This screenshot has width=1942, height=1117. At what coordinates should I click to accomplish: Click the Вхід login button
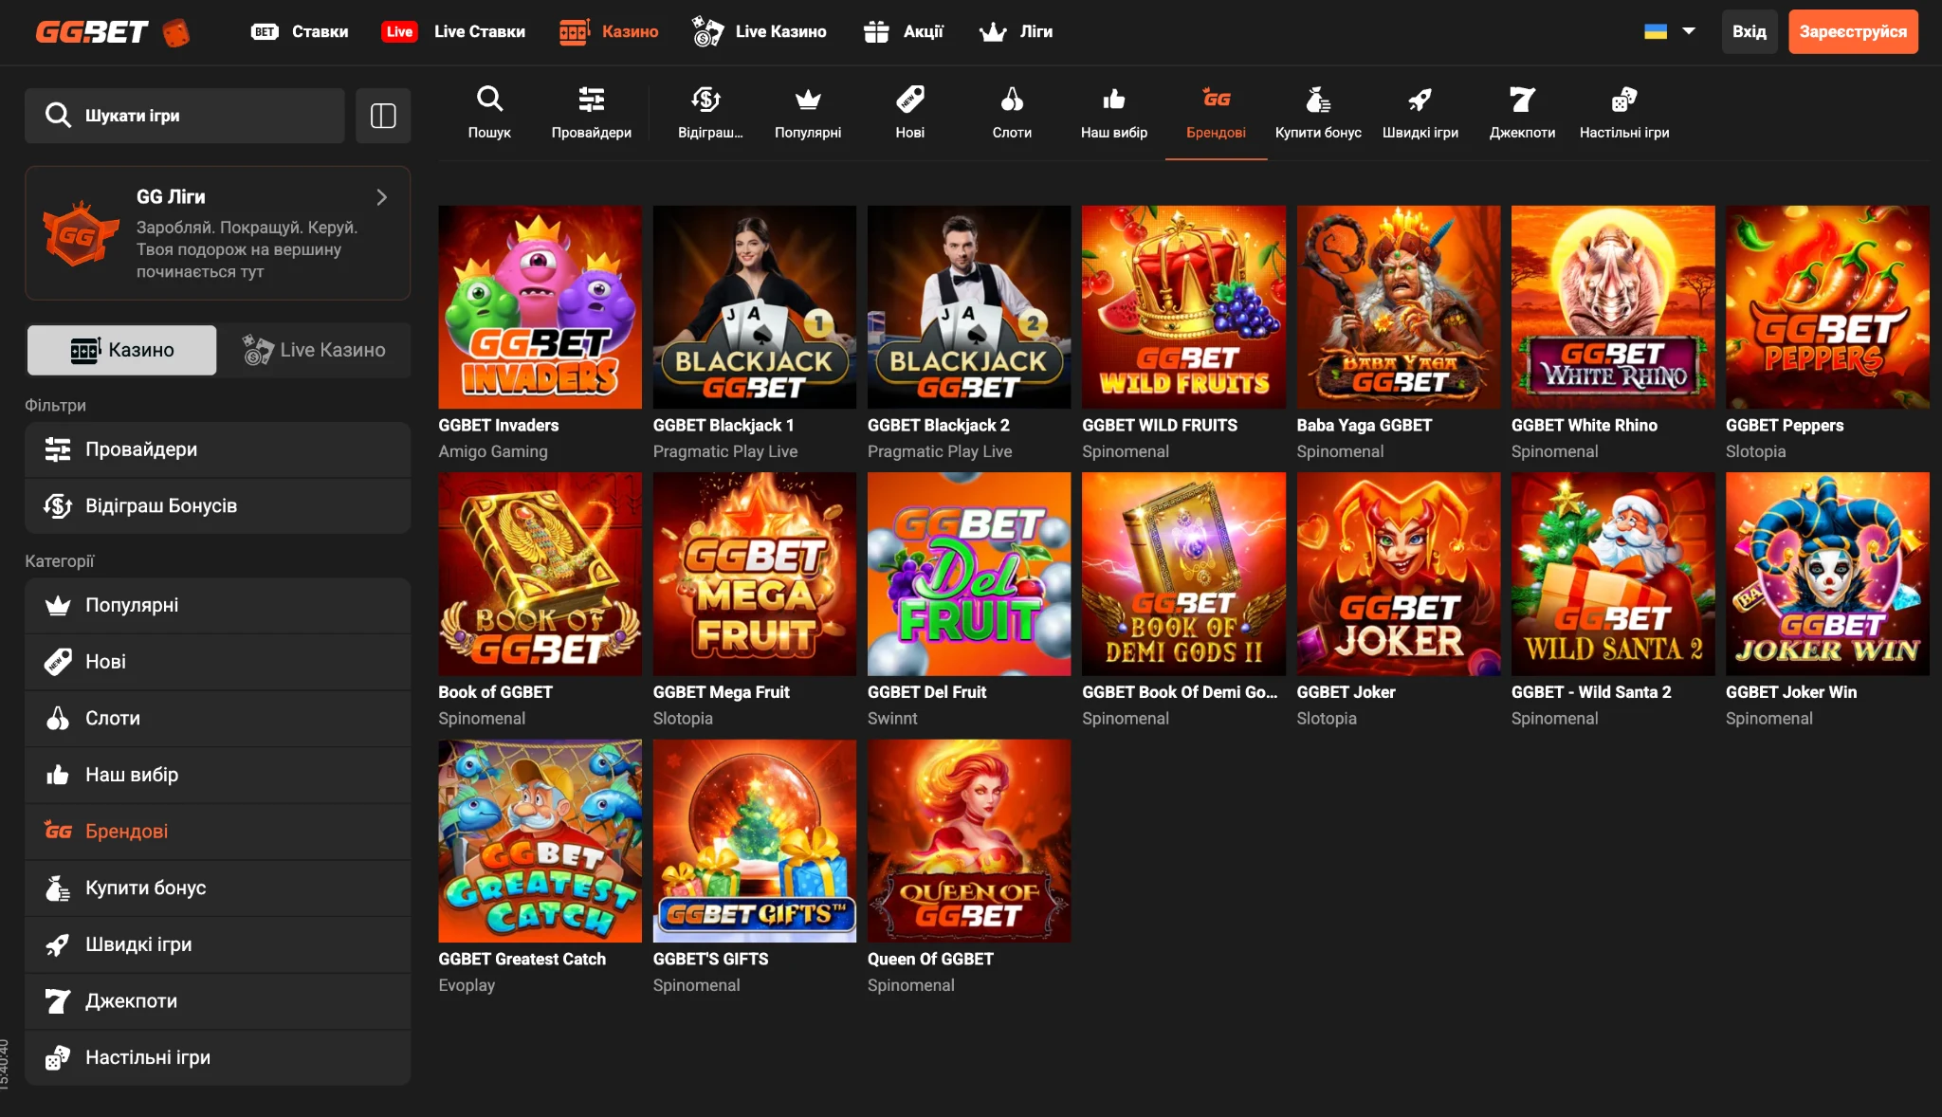(x=1750, y=31)
